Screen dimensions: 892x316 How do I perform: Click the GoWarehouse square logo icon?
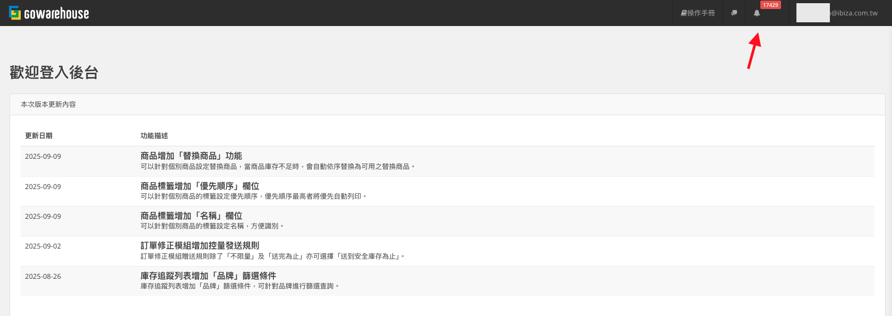(15, 13)
